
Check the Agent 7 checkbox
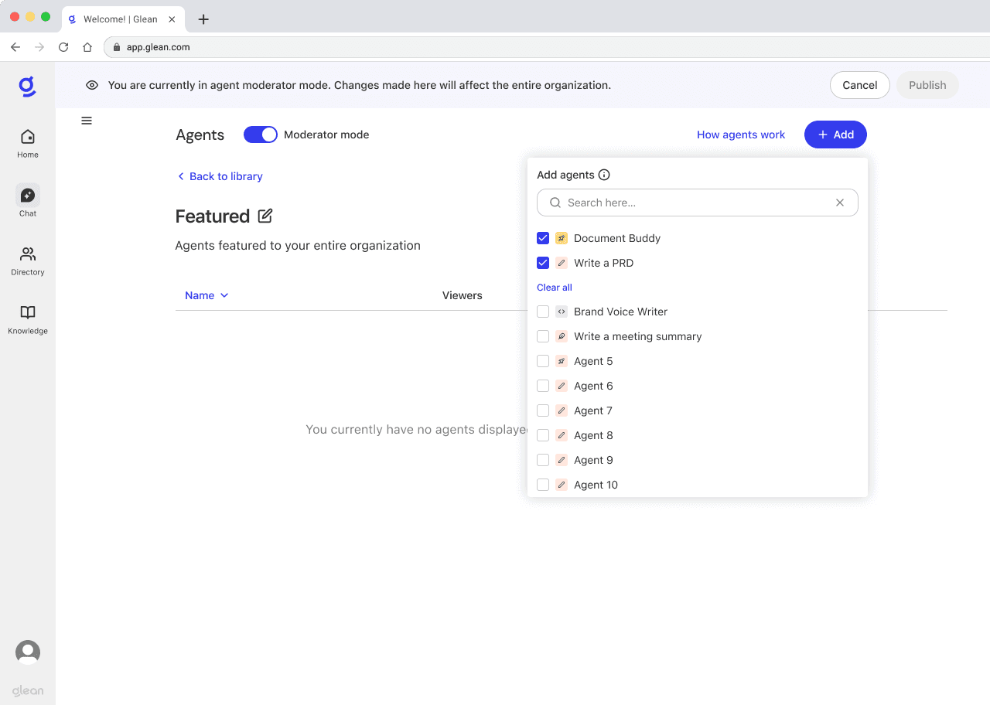pos(543,410)
